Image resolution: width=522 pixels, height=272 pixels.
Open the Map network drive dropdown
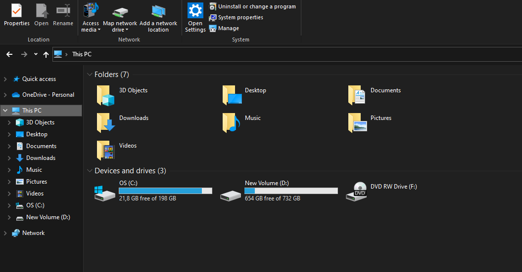tap(120, 17)
